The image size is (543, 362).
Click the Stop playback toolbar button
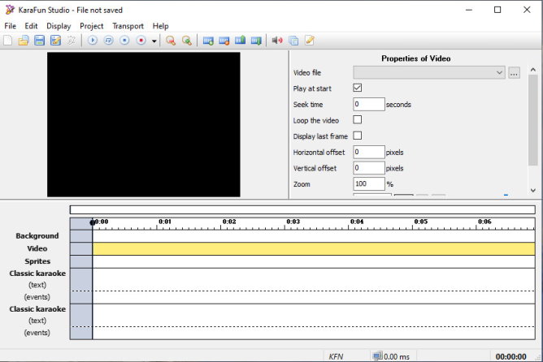(124, 40)
